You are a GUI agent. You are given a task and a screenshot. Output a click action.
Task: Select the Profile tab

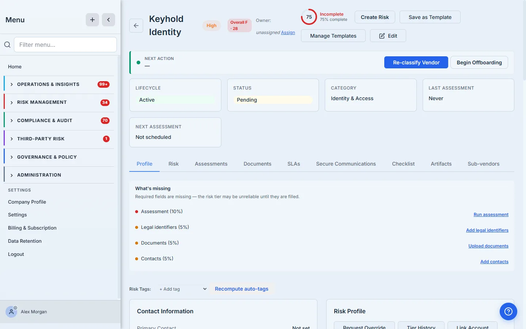[x=145, y=164]
